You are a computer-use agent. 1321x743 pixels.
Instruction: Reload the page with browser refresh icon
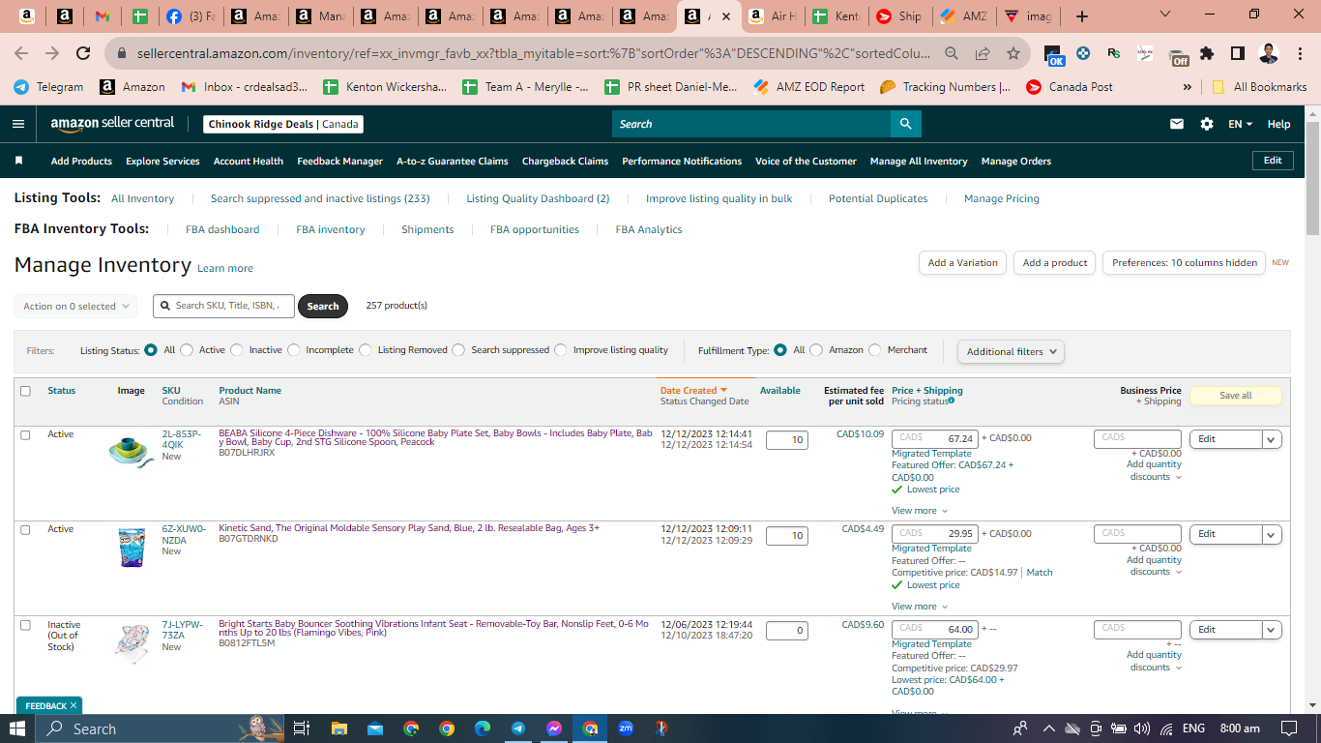[83, 53]
